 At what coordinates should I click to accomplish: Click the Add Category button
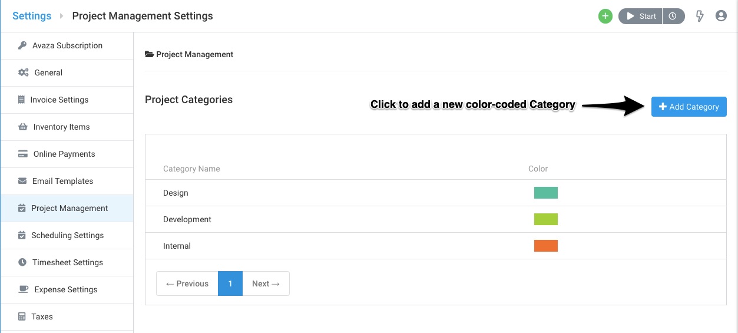[x=689, y=107]
